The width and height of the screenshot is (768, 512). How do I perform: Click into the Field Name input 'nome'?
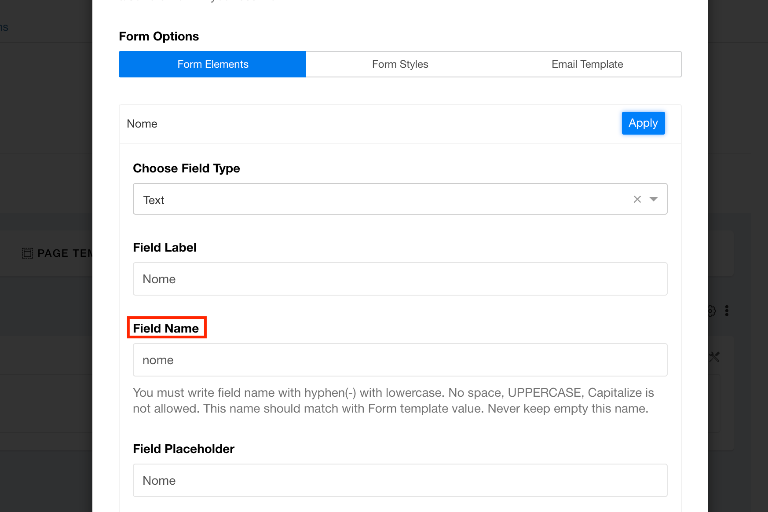pos(400,360)
